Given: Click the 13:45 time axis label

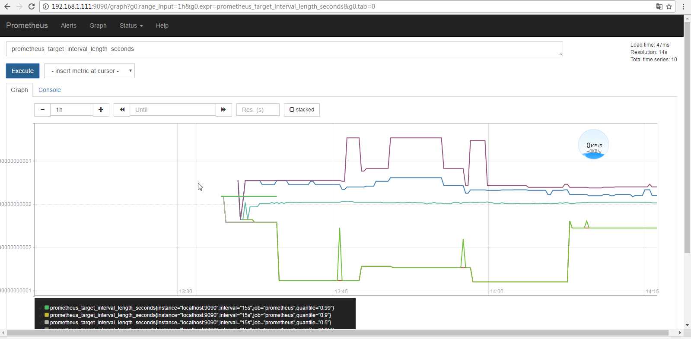Looking at the screenshot, I should pyautogui.click(x=341, y=291).
